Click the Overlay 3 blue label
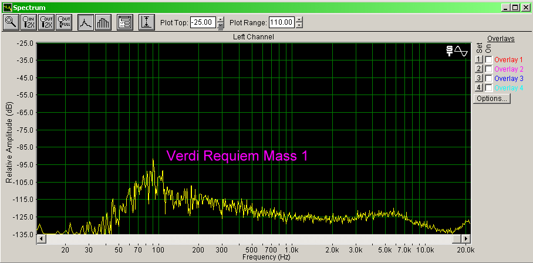This screenshot has height=263, width=533. pyautogui.click(x=508, y=79)
